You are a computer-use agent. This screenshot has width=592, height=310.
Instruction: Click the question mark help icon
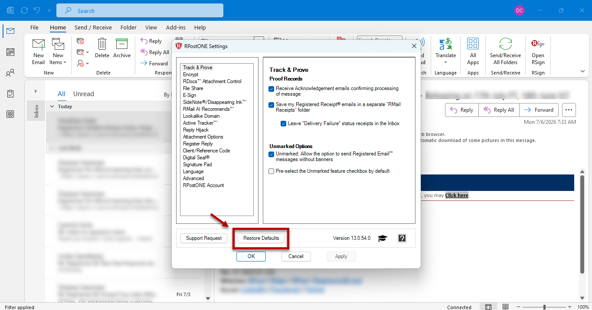tap(402, 238)
